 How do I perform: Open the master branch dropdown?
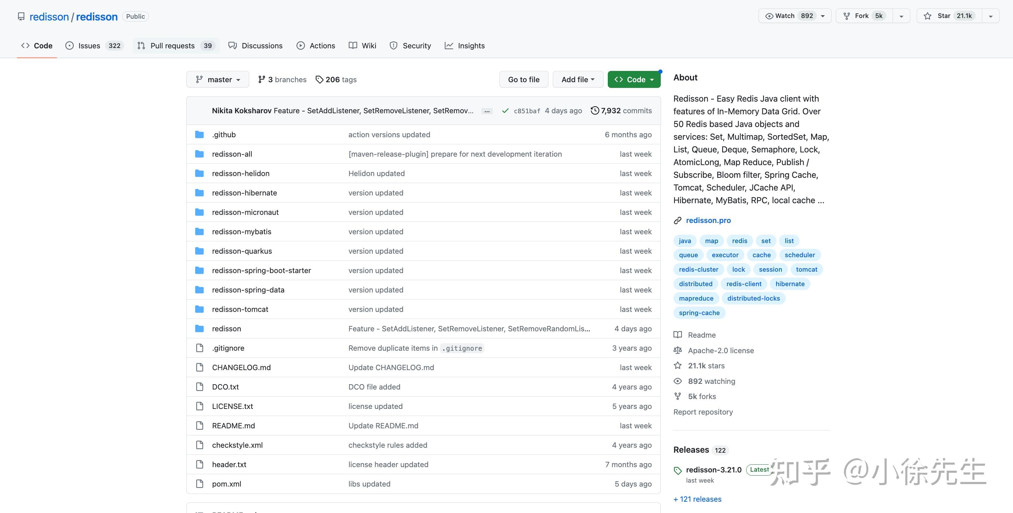tap(217, 79)
